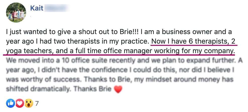Open the profile via the name Kait
Screen dimensions: 248x112
tap(37, 8)
